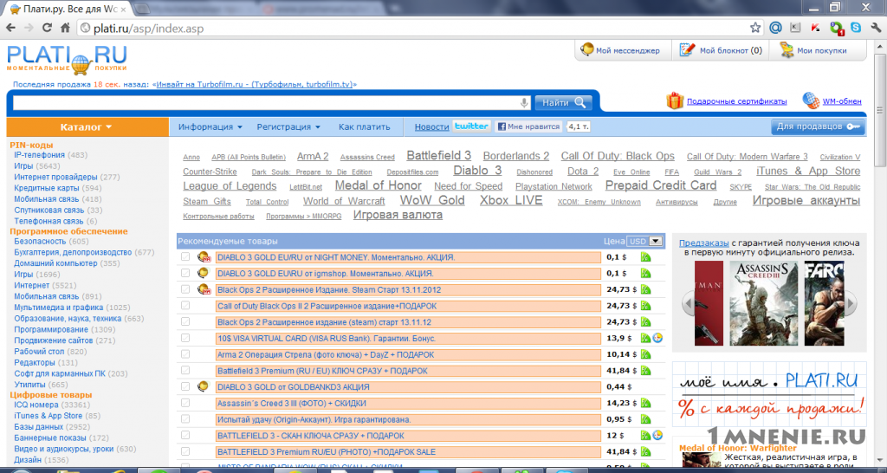The image size is (887, 473).
Task: Click the Найти search button
Action: click(x=563, y=102)
